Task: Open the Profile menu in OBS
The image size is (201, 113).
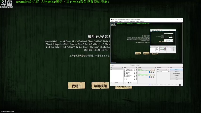Action: point(126,21)
